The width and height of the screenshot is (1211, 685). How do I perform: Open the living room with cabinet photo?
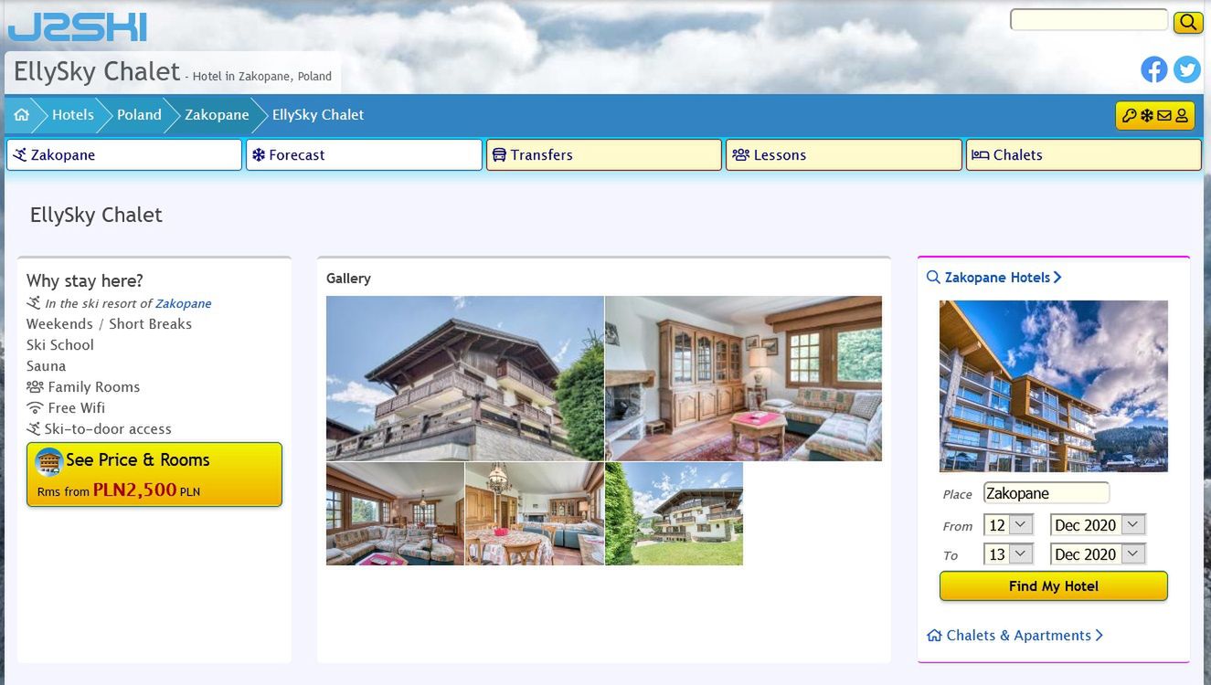point(743,378)
